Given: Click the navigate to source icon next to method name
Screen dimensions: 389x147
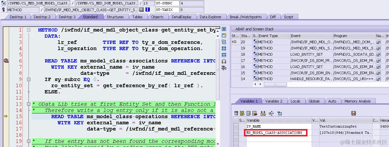Looking at the screenshot, I should (142, 10).
